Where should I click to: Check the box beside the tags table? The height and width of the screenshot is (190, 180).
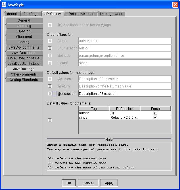pos(50,120)
